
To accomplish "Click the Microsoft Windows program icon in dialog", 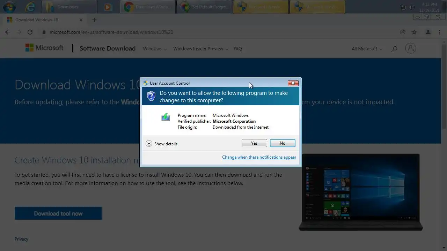I will (x=166, y=117).
